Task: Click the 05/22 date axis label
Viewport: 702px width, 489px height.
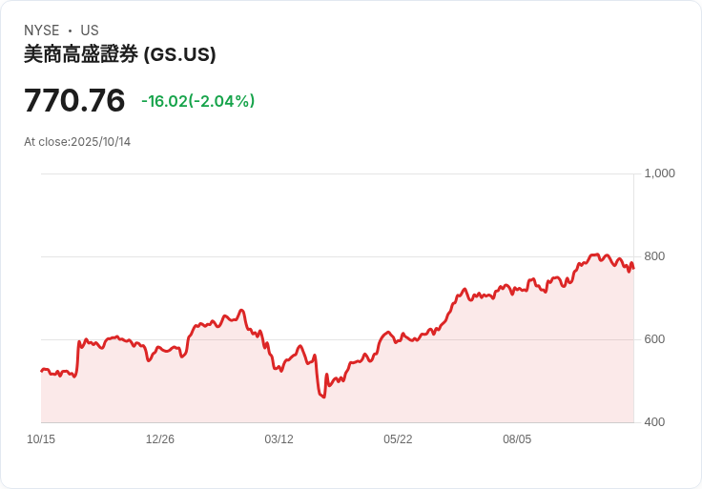Action: [398, 439]
